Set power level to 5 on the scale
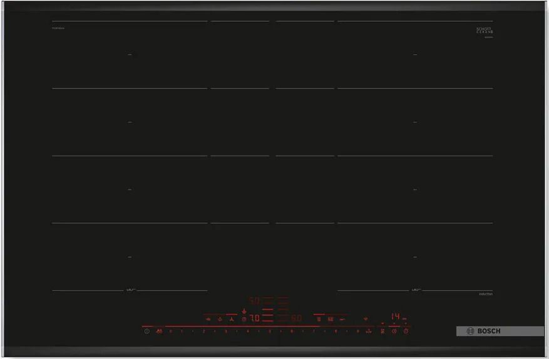The height and width of the screenshot is (359, 549). coord(270,331)
